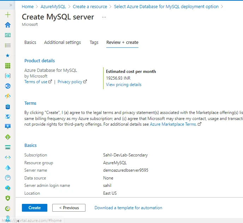The width and height of the screenshot is (243, 223).
Task: Switch to the Basics tab
Action: coord(30,42)
